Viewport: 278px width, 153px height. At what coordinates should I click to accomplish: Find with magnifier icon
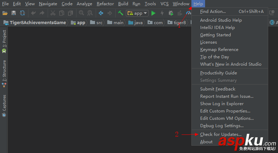[x=81, y=13]
